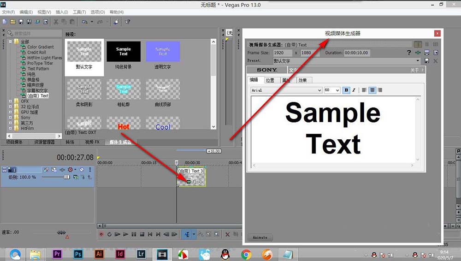
Task: Toggle Mute on track 1
Action: 82,170
